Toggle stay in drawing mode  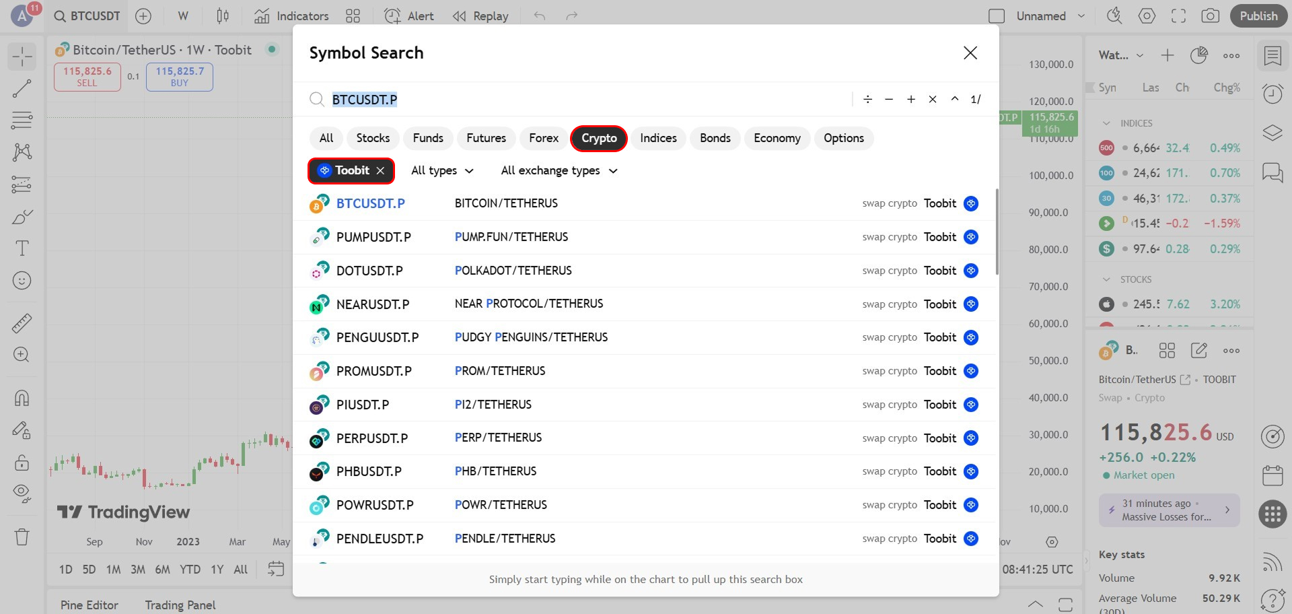click(x=22, y=430)
